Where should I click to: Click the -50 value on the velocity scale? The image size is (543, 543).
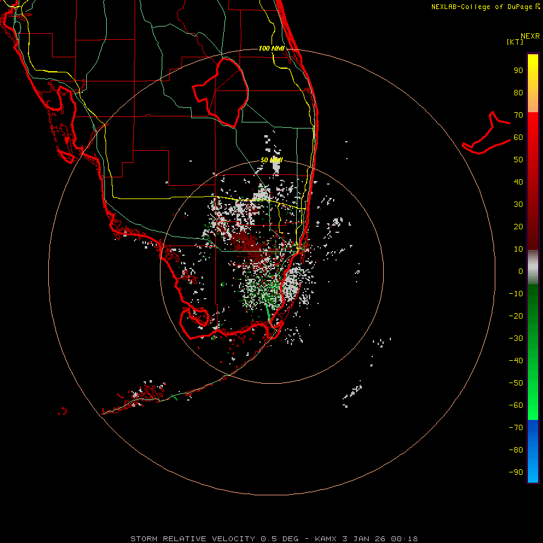point(516,383)
